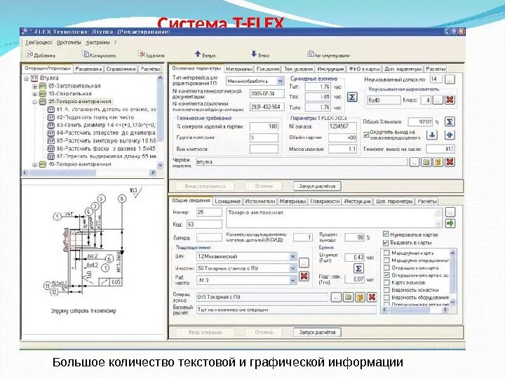Click the Копировать toolbar icon

(86, 55)
